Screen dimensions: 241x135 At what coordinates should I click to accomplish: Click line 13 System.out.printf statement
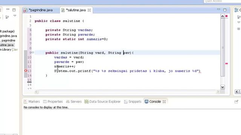(x=127, y=71)
